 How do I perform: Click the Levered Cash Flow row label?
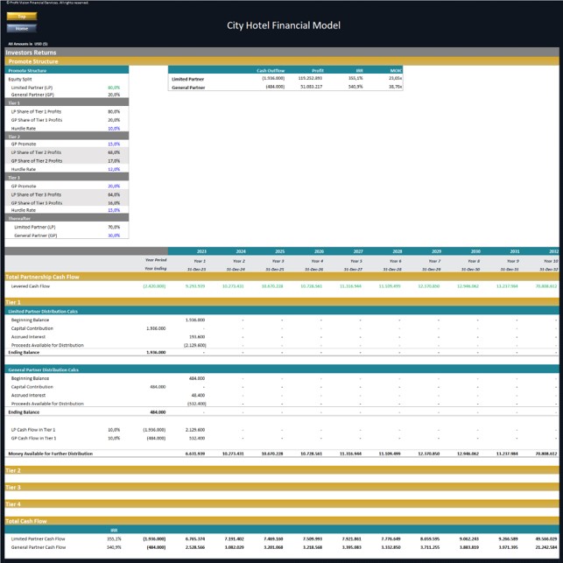31,286
